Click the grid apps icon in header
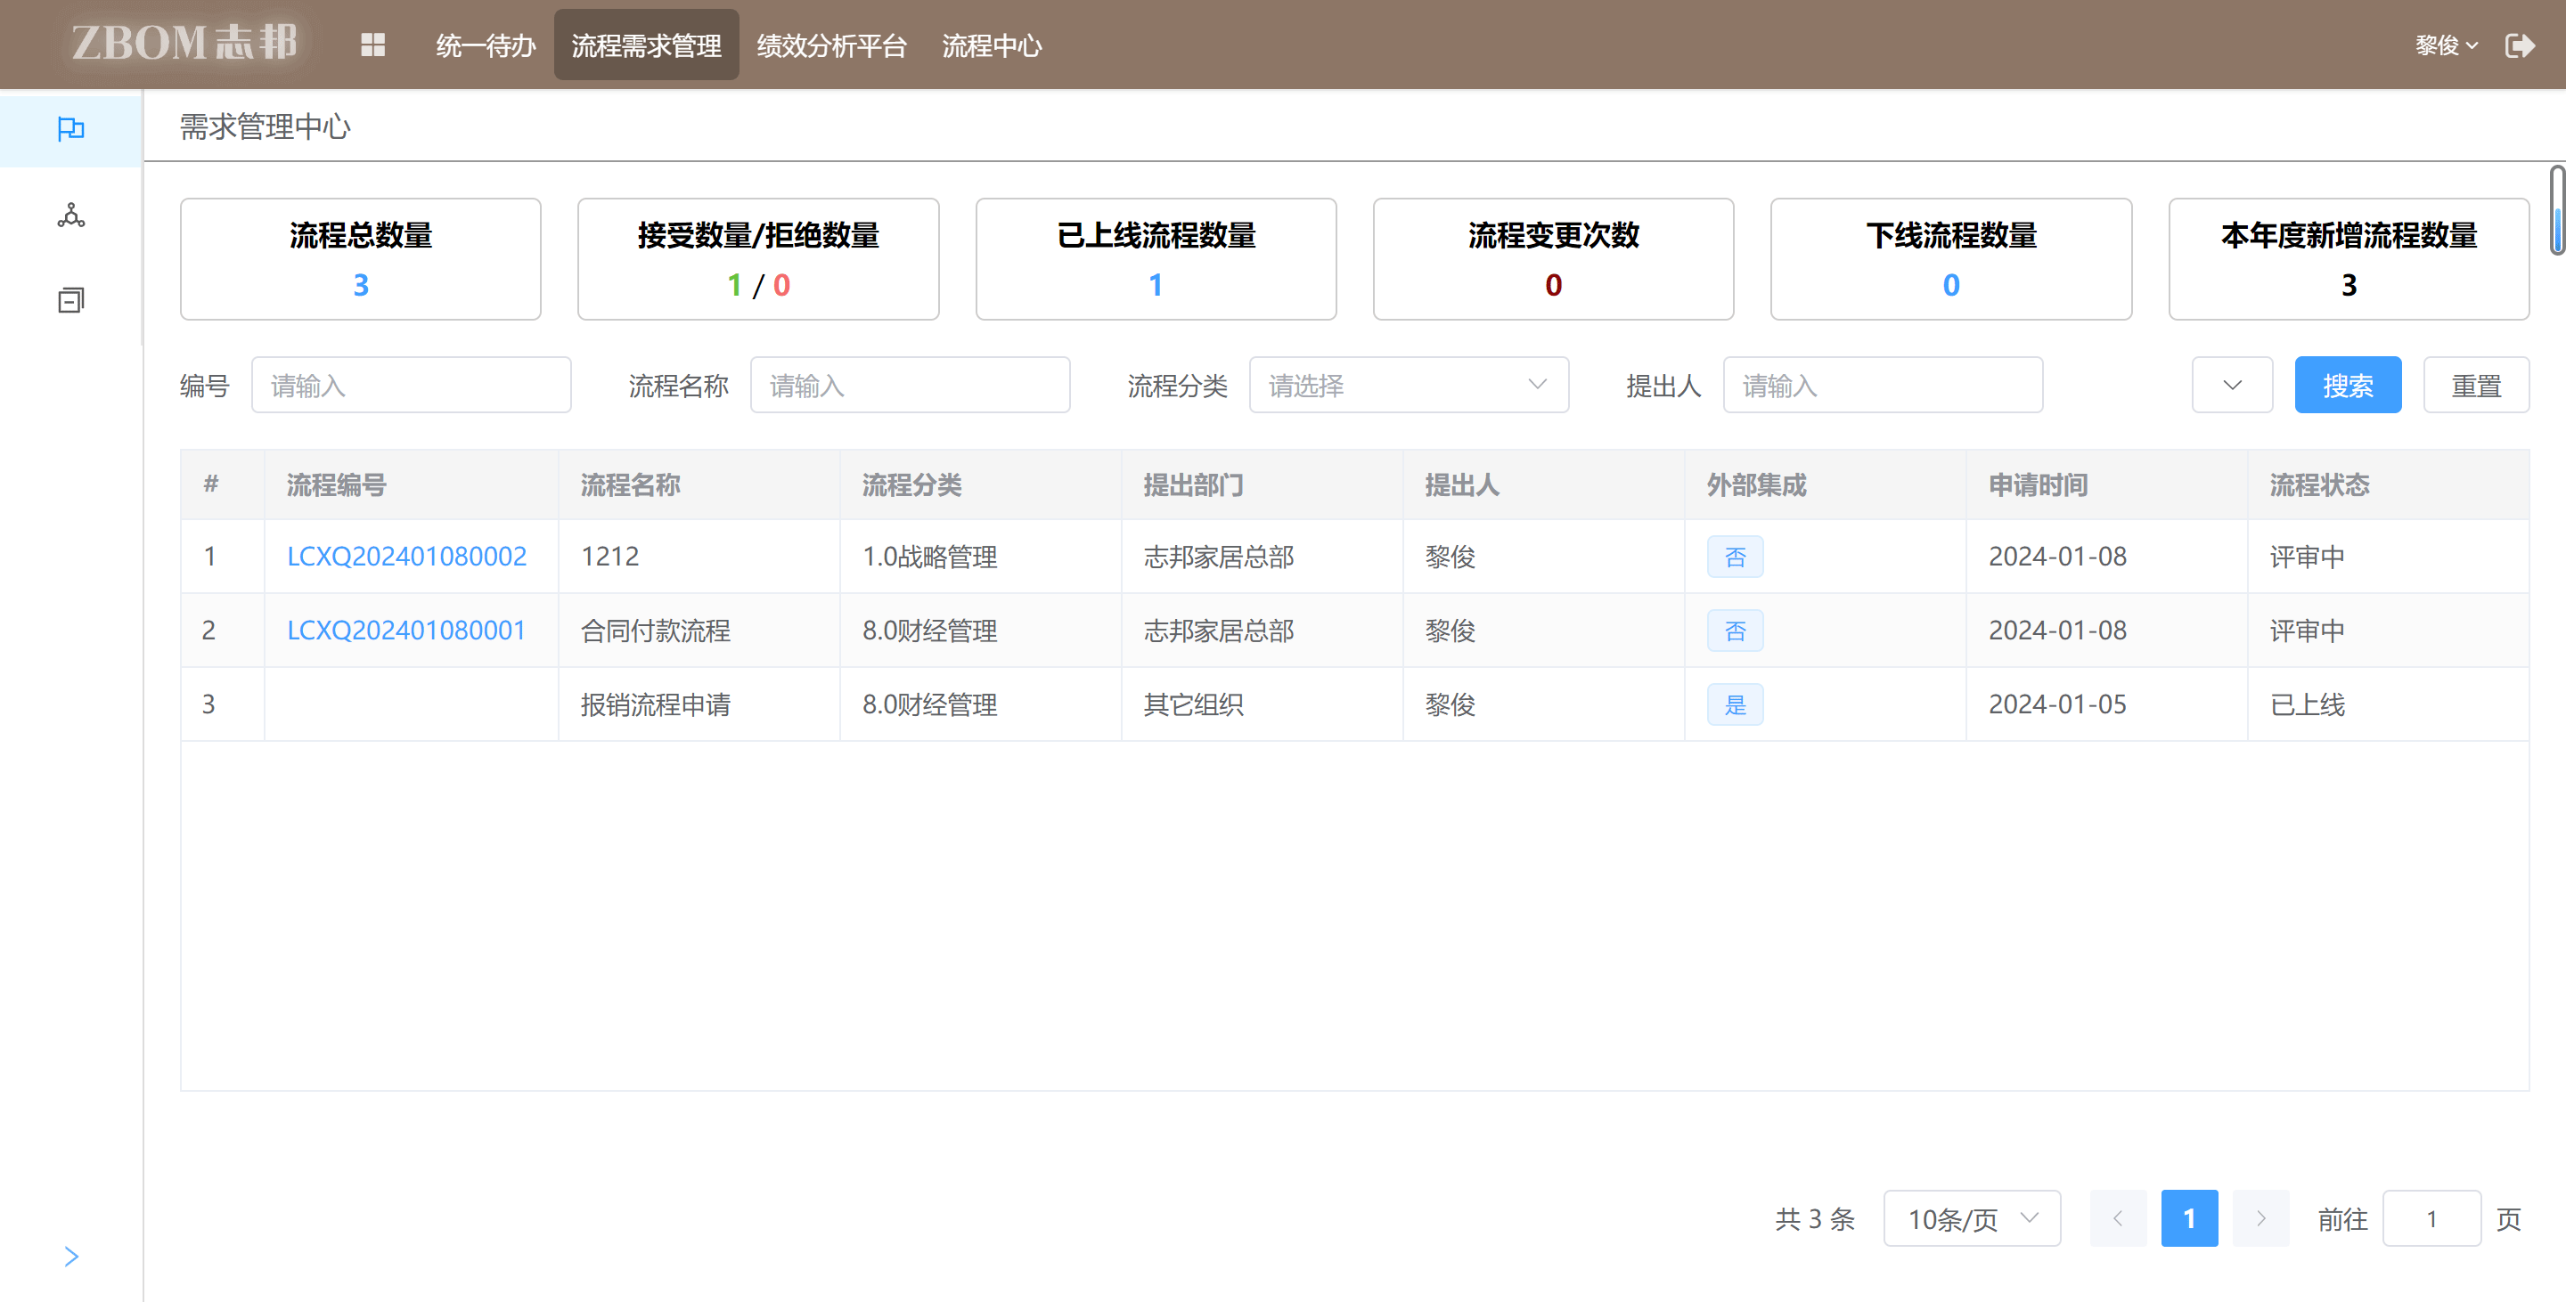 [x=372, y=45]
